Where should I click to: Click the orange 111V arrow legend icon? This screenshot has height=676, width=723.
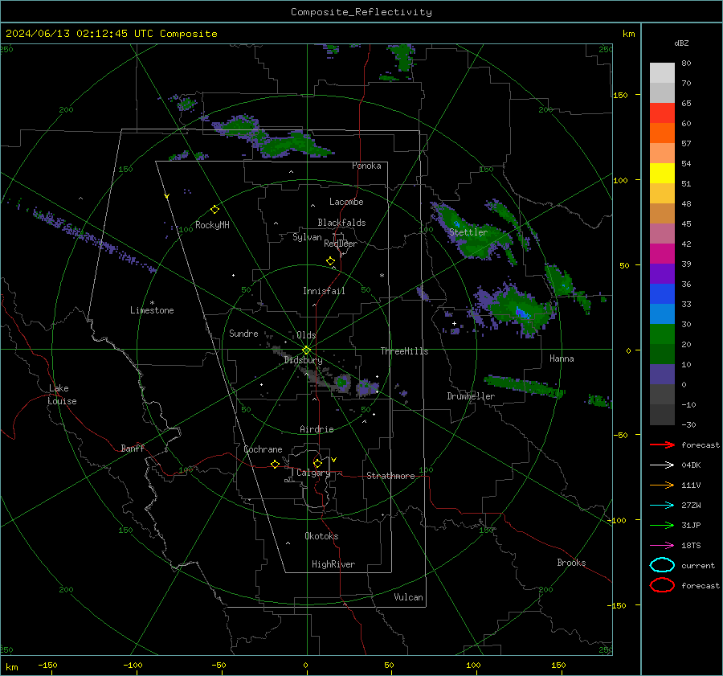pos(662,485)
